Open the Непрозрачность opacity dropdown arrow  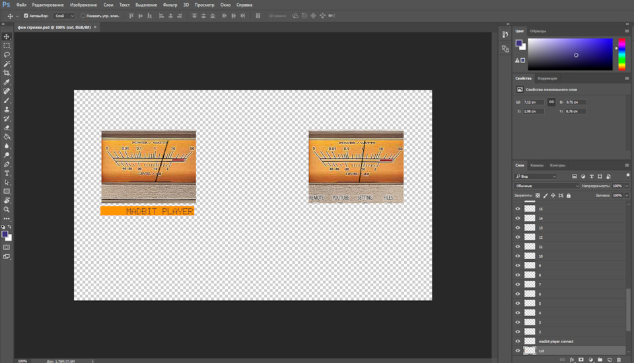point(627,186)
